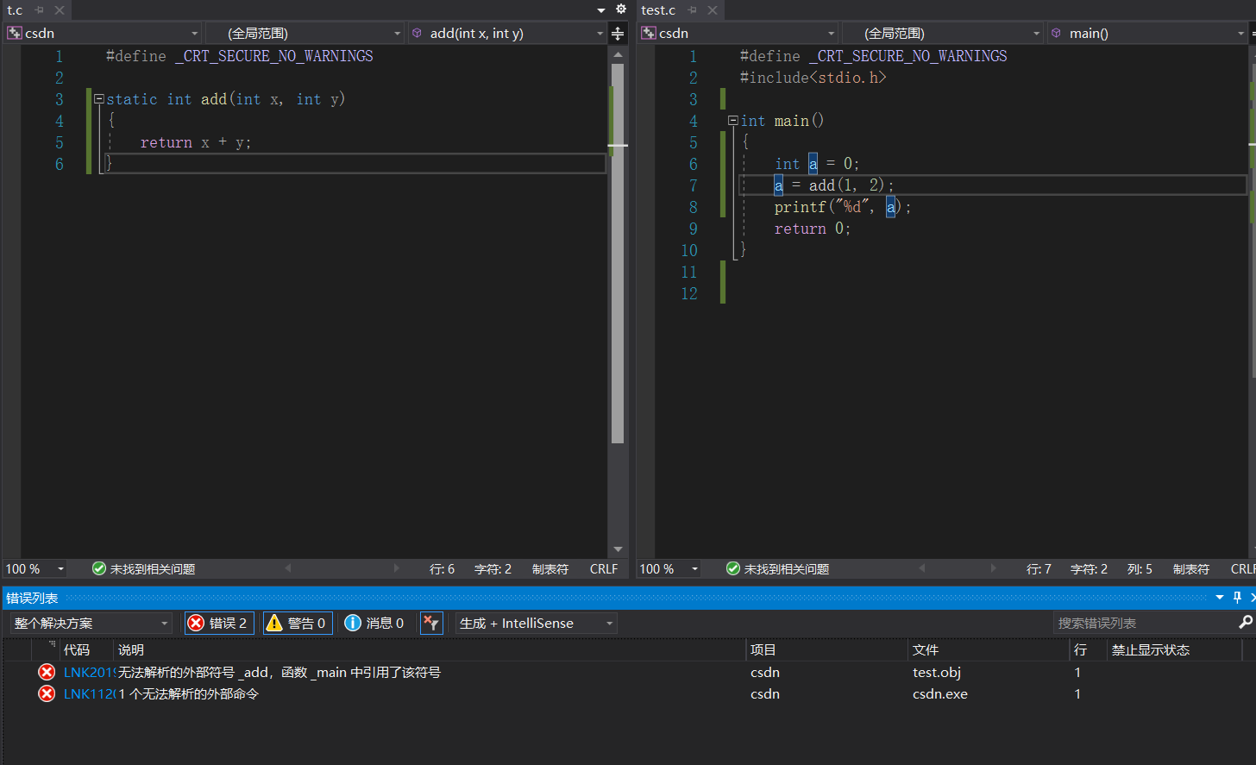1256x765 pixels.
Task: Click the CRLF line ending indicator in t.c
Action: point(604,569)
